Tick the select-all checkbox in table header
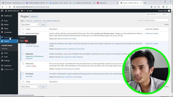 tap(23, 29)
